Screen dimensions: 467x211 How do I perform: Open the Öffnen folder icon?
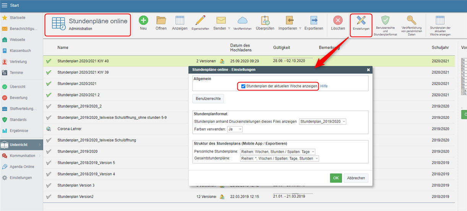pos(161,21)
